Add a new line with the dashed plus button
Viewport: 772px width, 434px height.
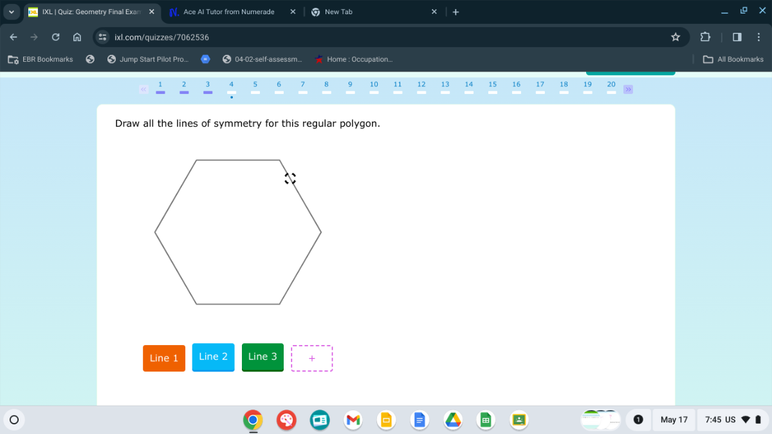pos(311,358)
